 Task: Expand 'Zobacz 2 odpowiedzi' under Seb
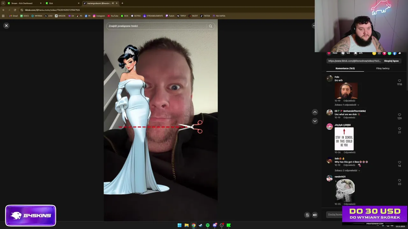(x=347, y=170)
